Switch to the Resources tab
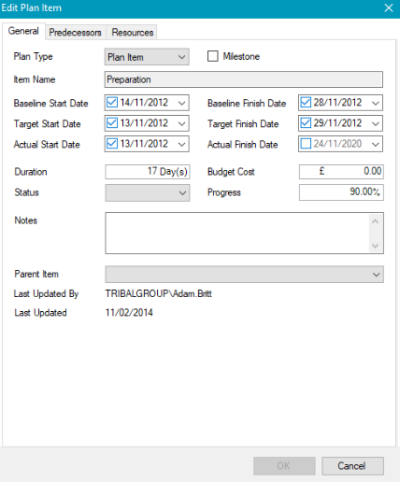Viewport: 400px width, 482px height. coord(133,33)
